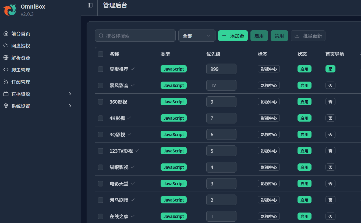Viewport: 361px width, 223px height.
Task: Click the priority field showing 12
Action: (x=221, y=85)
